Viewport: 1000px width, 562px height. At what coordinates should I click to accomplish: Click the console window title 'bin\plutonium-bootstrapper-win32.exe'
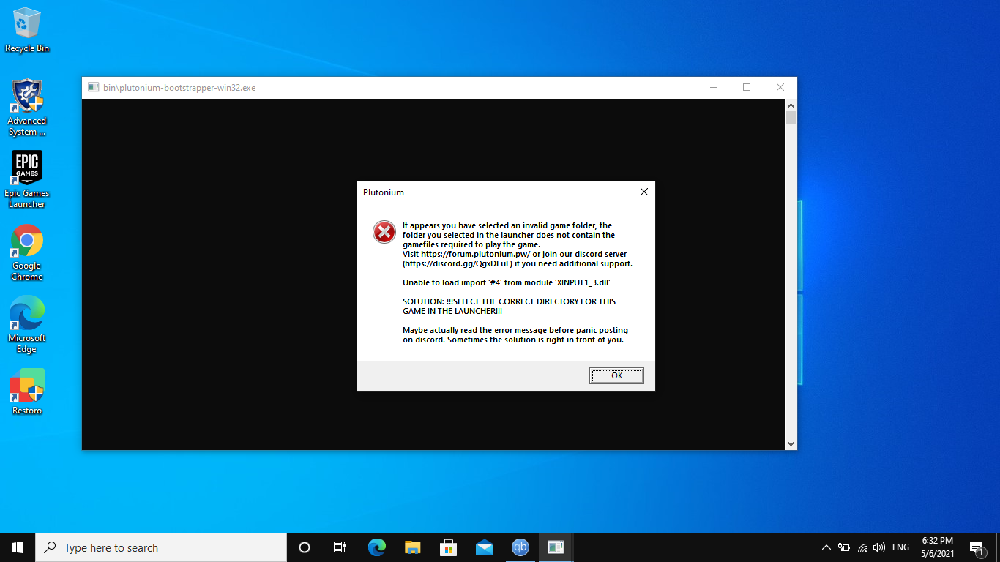point(179,87)
